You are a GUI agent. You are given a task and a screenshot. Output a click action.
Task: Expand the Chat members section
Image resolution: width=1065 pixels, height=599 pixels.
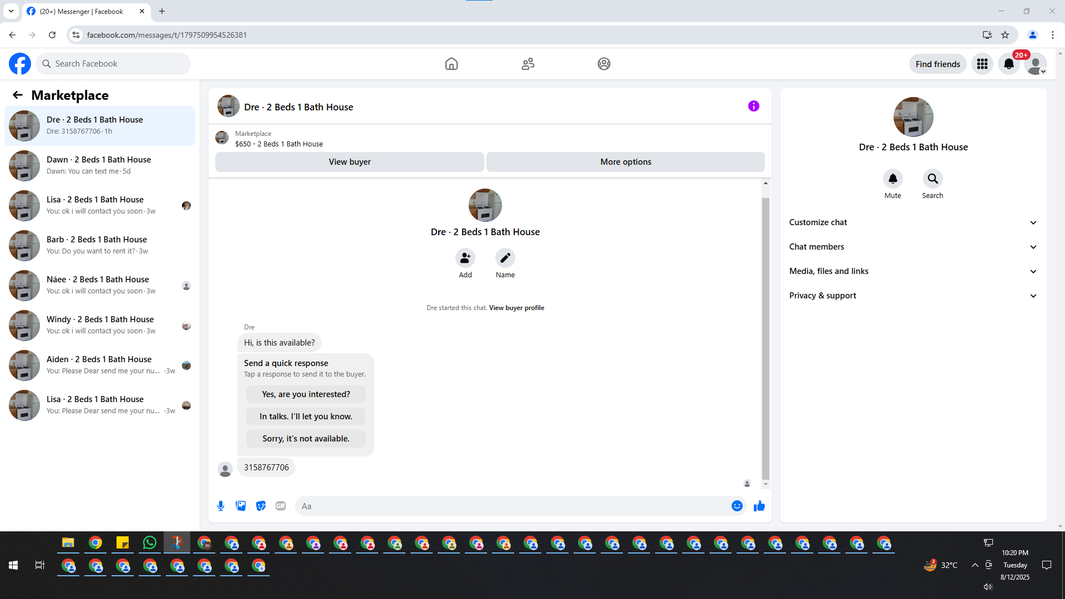[913, 247]
